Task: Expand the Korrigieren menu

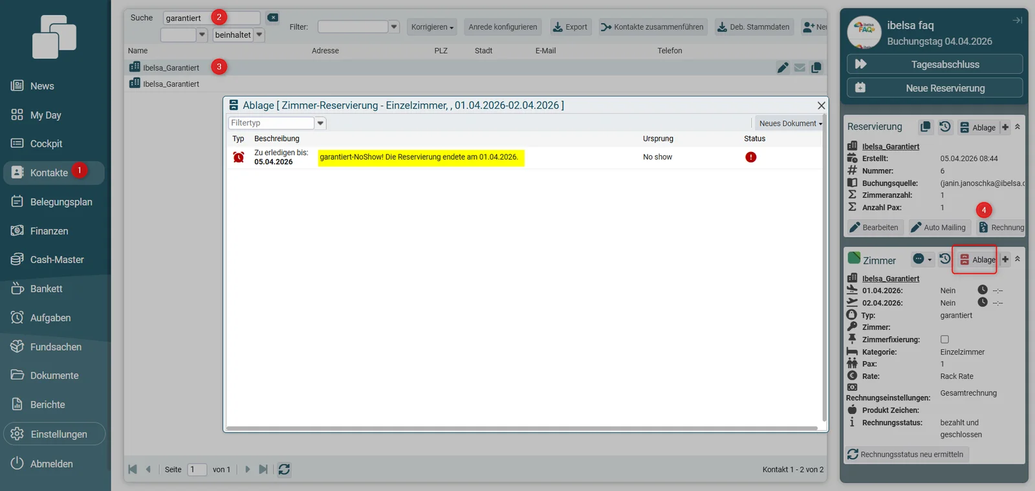Action: [x=432, y=27]
